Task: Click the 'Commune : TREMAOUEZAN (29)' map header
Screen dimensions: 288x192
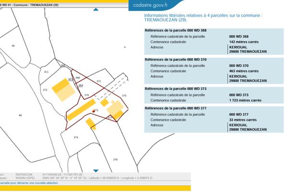Action: coord(36,5)
